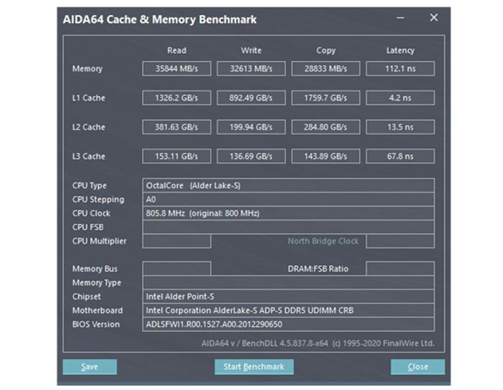Click the Memory Copy result box
The image size is (503, 390).
[326, 69]
